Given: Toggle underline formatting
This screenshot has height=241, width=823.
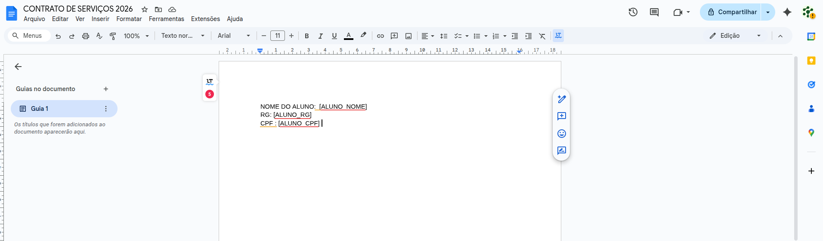Looking at the screenshot, I should point(334,36).
